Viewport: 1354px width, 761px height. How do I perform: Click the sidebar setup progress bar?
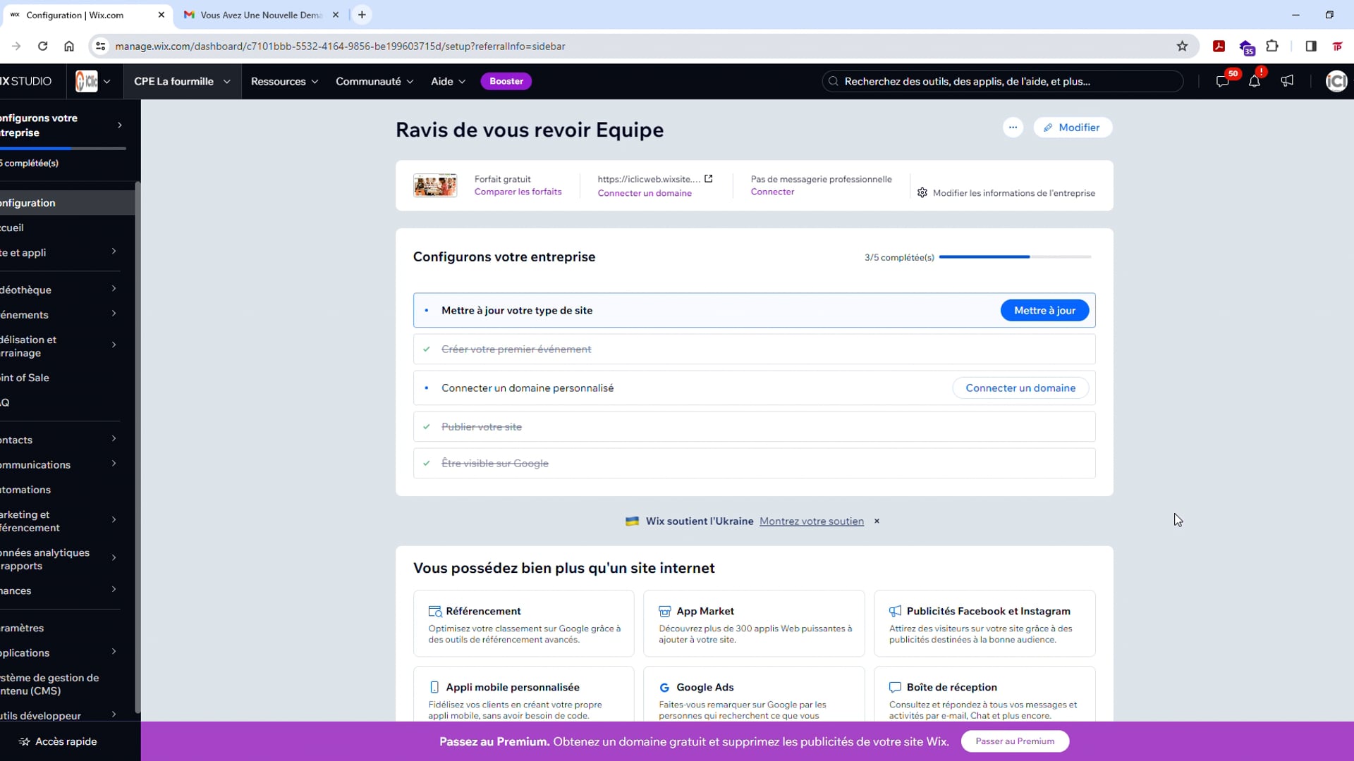(63, 149)
